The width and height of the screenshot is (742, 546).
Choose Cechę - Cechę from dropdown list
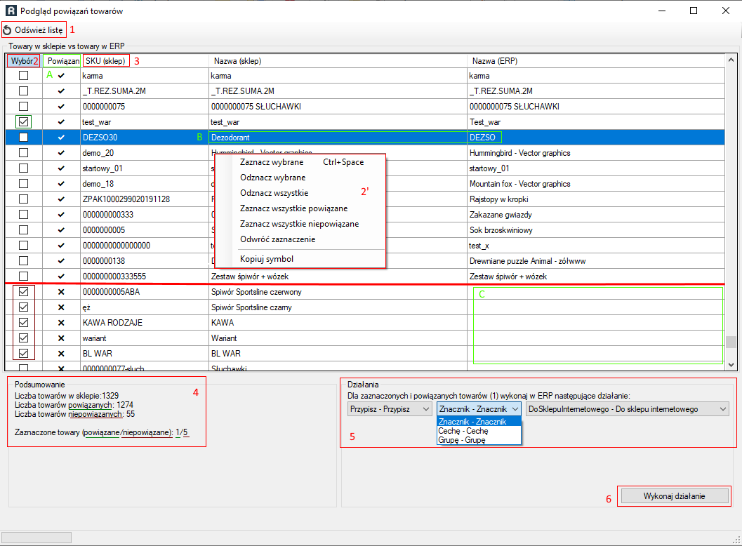click(x=479, y=431)
